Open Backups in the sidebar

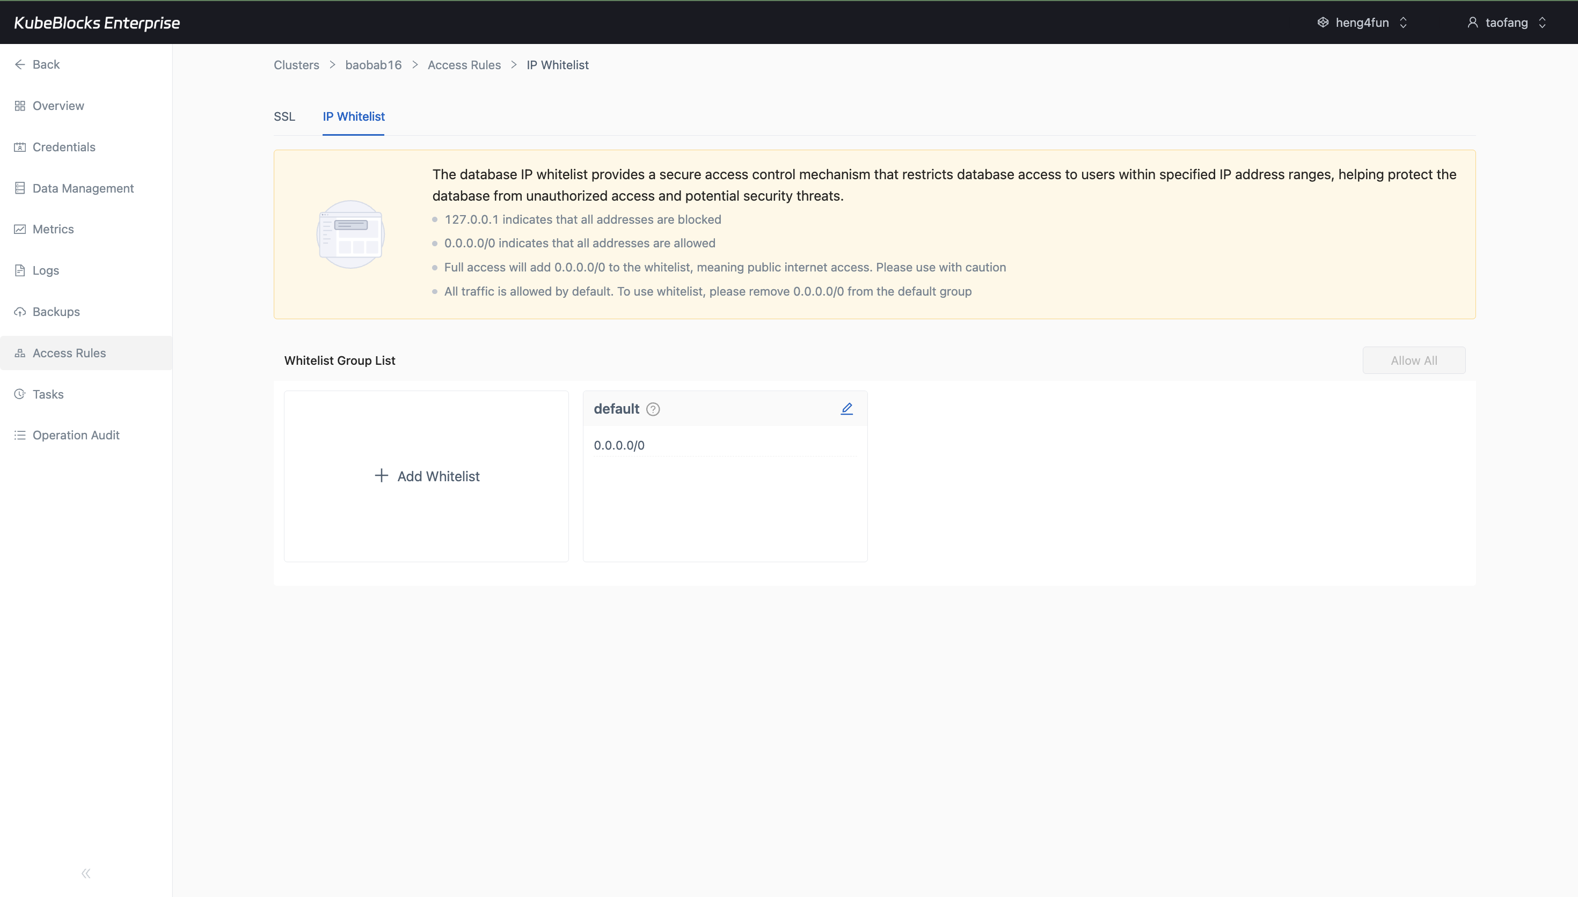click(x=86, y=312)
